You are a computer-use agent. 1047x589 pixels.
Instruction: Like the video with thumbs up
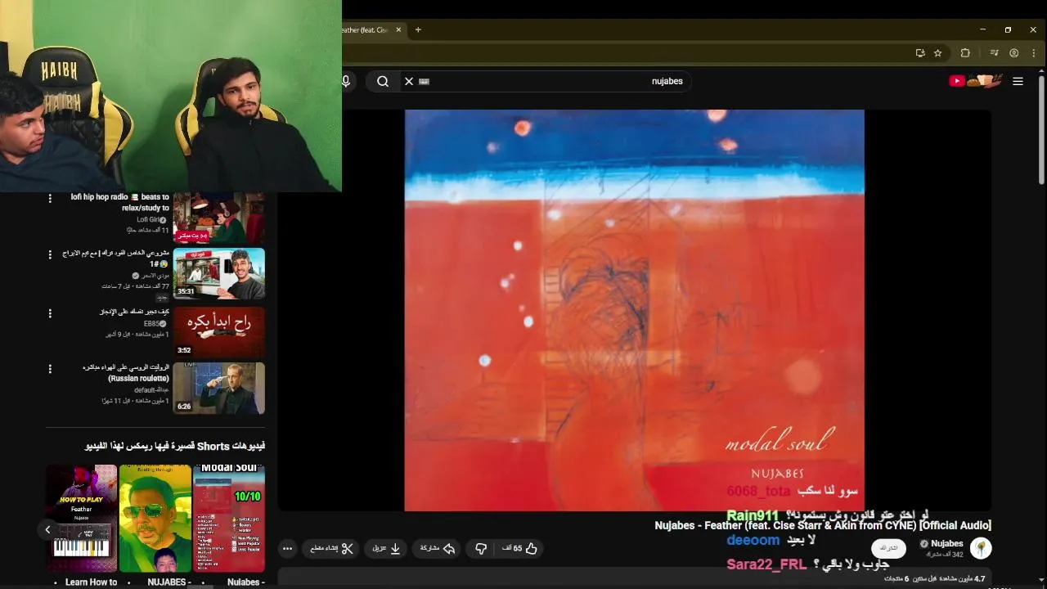(x=519, y=548)
